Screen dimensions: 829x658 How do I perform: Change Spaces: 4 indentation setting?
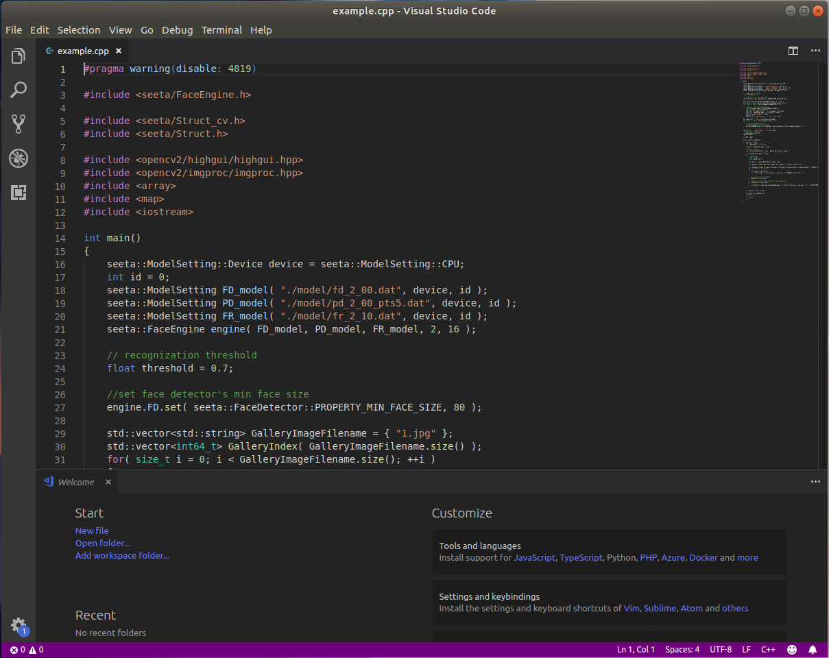[x=682, y=649]
